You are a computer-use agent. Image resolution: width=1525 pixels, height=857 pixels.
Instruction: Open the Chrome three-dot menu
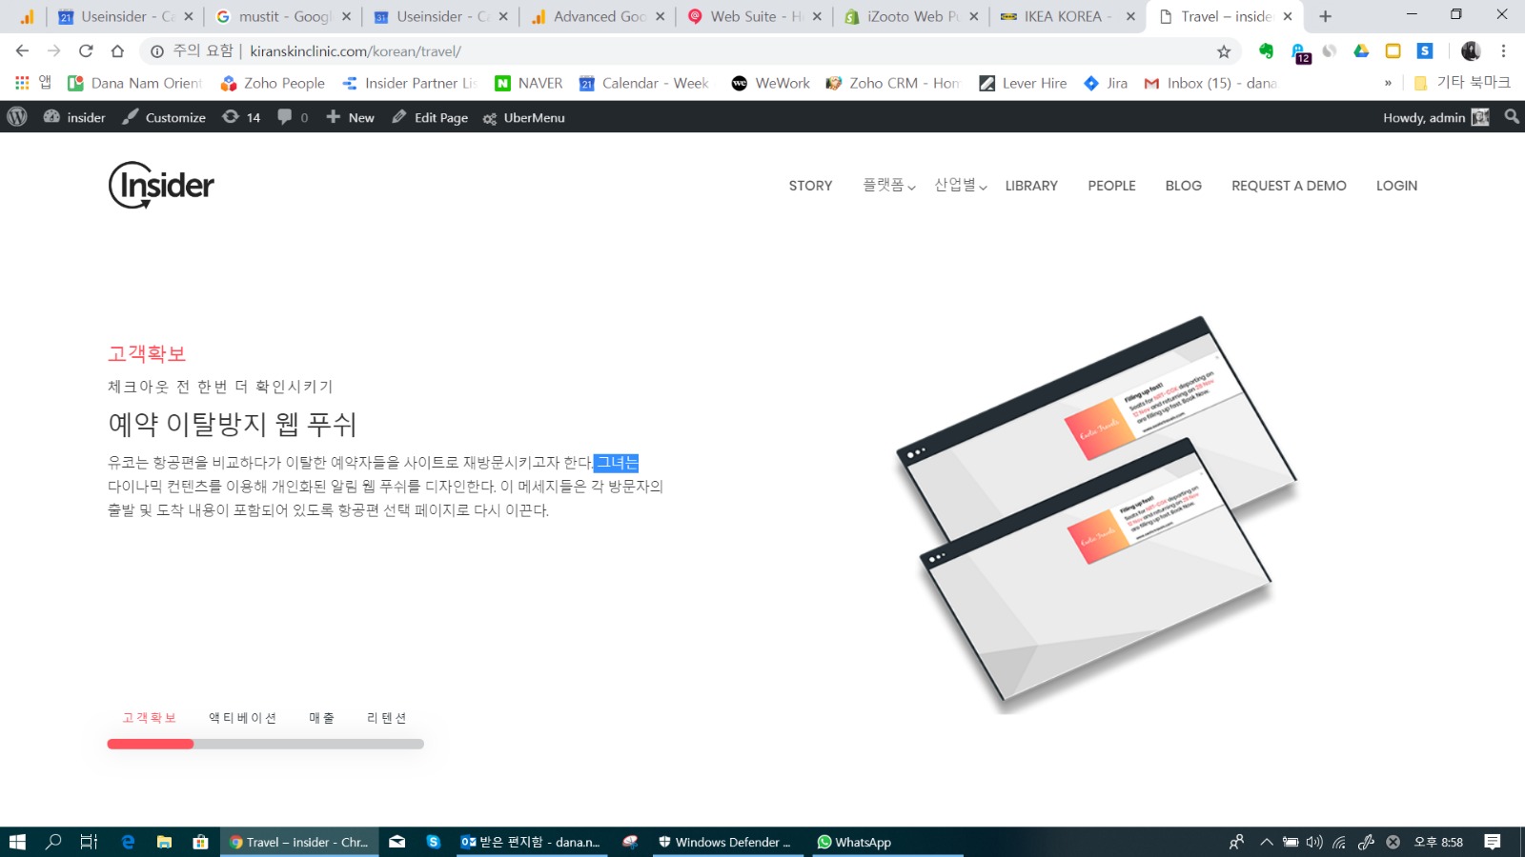[x=1503, y=51]
